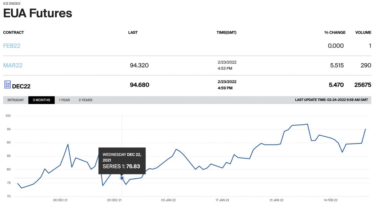Click the 31 JAN 22 axis label

(276, 200)
